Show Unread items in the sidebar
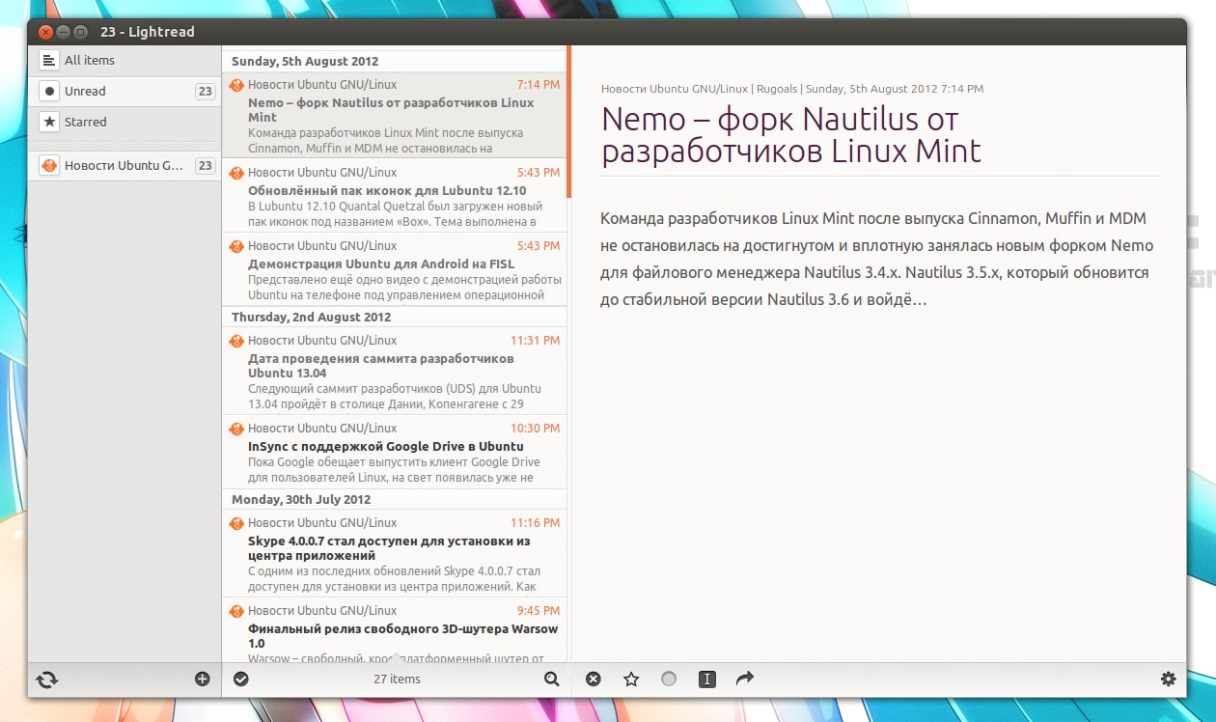 [124, 91]
